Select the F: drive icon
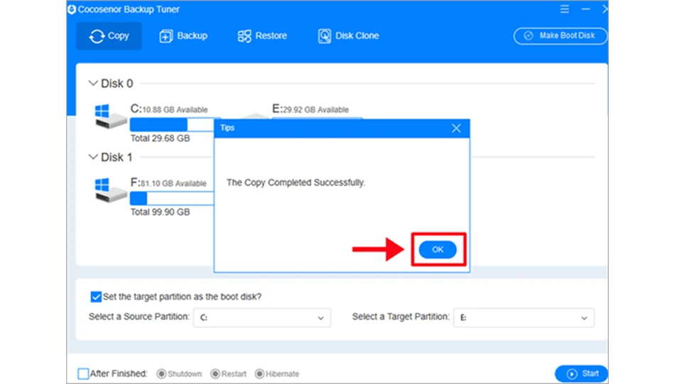675x384 pixels. pyautogui.click(x=109, y=190)
